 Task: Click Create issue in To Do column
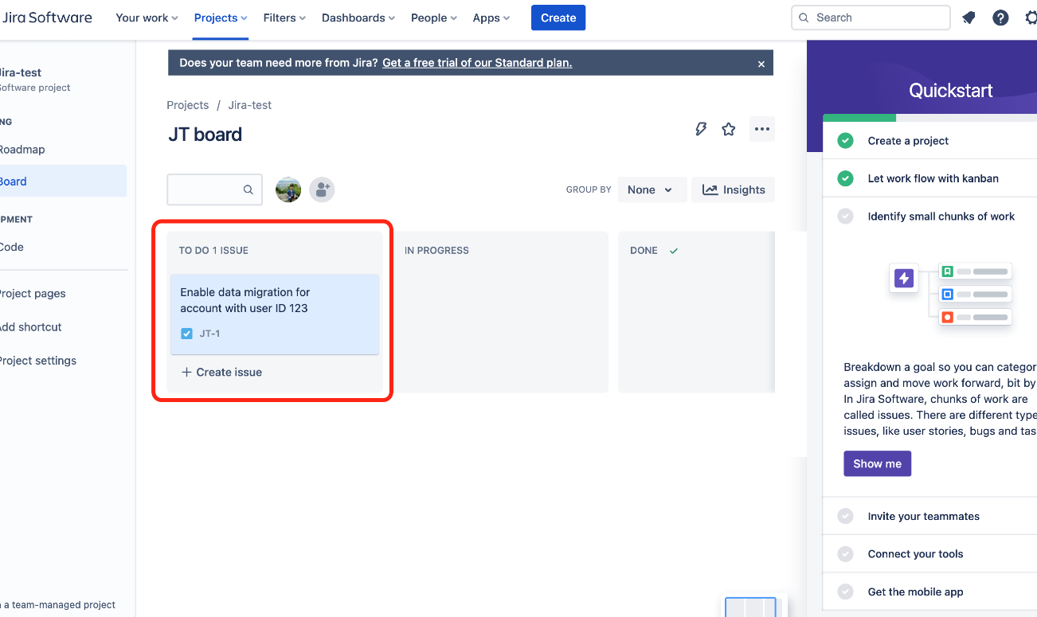(x=221, y=372)
